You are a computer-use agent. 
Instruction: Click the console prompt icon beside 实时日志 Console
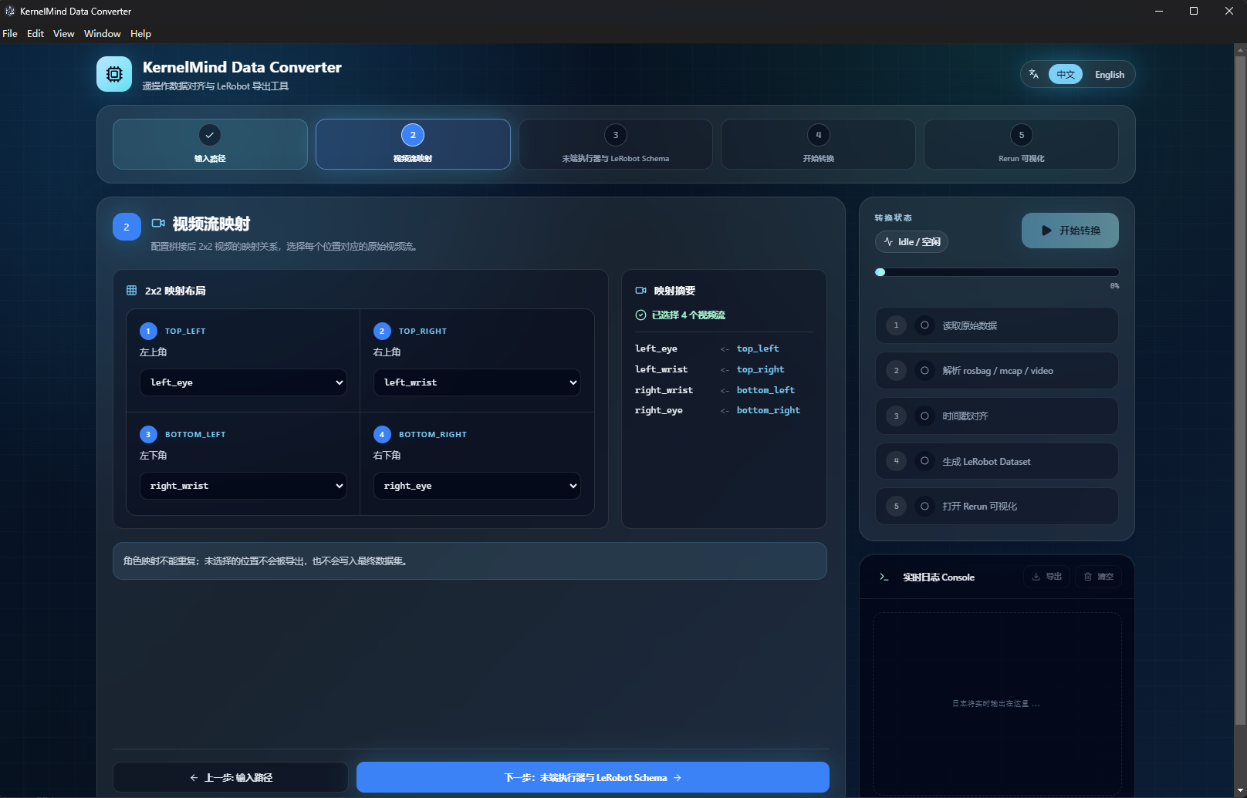[x=884, y=577]
